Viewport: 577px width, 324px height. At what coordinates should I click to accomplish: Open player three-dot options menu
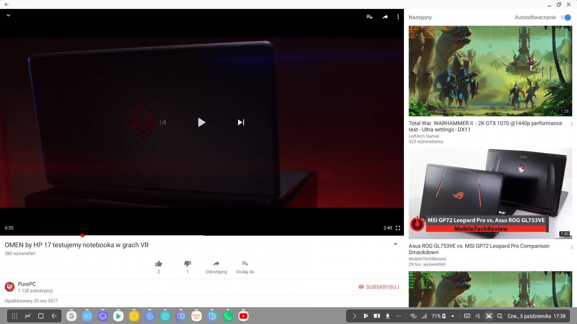click(398, 17)
